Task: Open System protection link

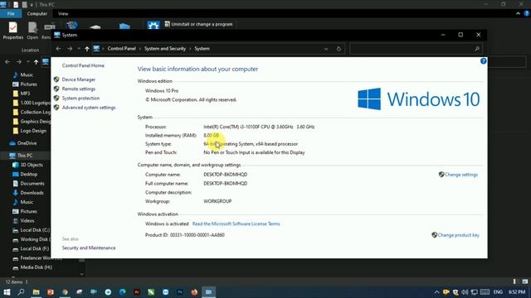Action: click(80, 98)
